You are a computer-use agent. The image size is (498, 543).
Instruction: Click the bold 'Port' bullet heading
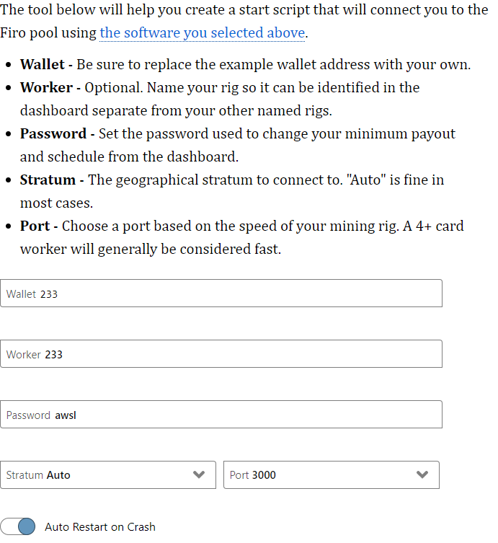point(35,226)
